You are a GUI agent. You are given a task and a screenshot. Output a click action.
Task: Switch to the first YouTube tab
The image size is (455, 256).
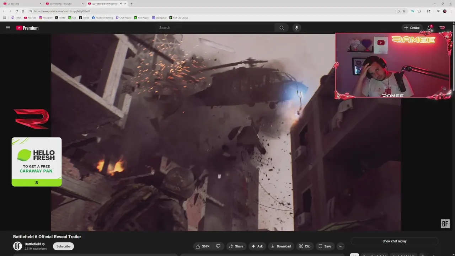pyautogui.click(x=21, y=4)
